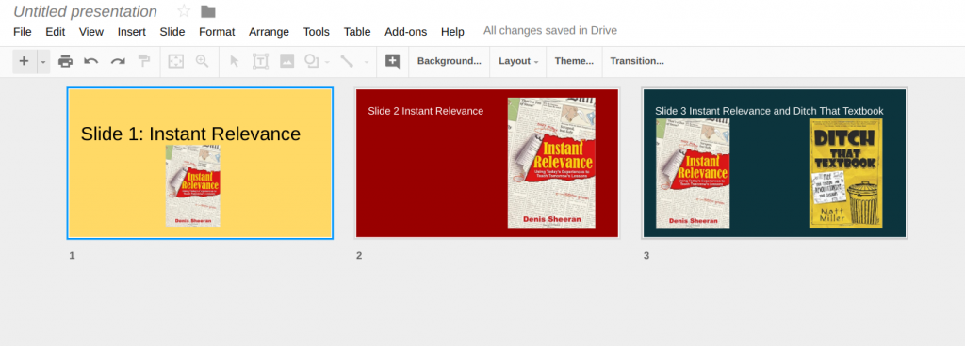Click All changes saved in Drive text
Screen dimensions: 965x346
pos(550,31)
